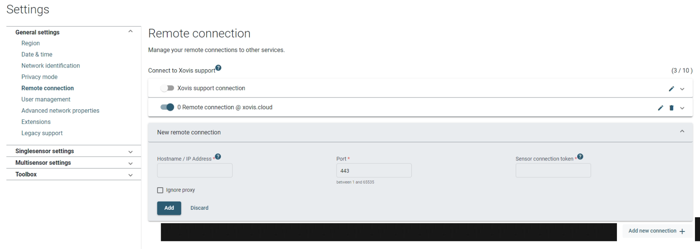Click the Ignore proxy label text
Viewport: 700px width, 249px height.
click(x=180, y=190)
